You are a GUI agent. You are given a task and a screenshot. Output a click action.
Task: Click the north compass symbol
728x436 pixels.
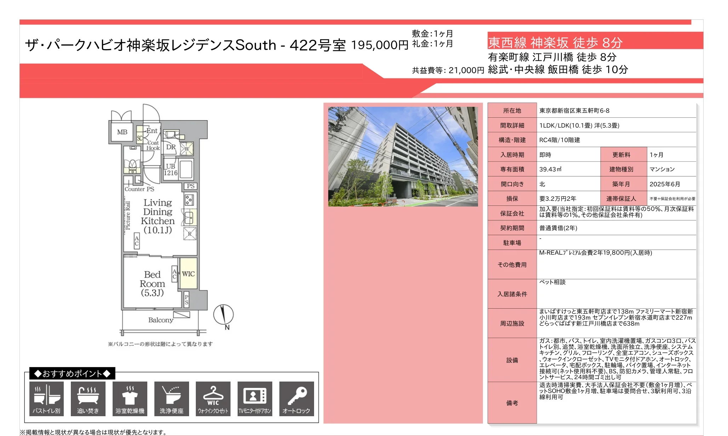223,315
